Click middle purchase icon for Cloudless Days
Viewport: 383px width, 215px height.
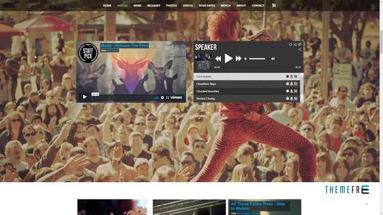point(291,84)
